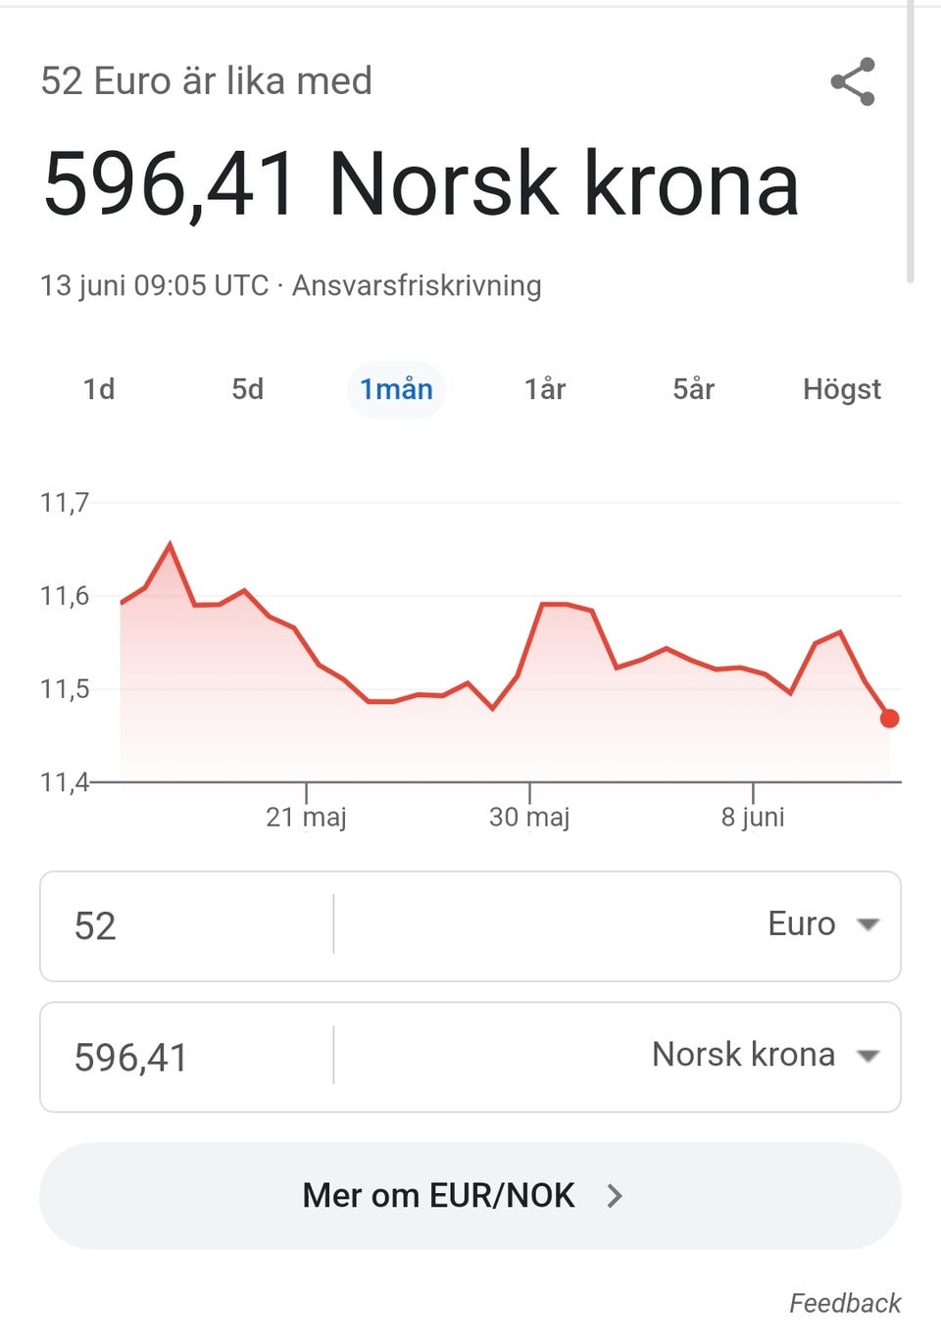This screenshot has width=941, height=1343.
Task: Click the red current-value dot on chart
Action: (889, 719)
